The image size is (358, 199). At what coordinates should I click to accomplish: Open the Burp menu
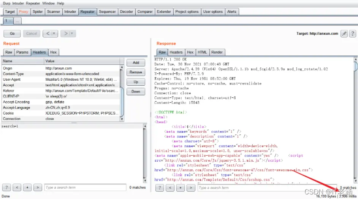(x=6, y=3)
